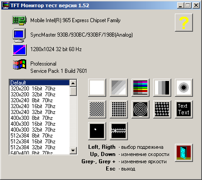Click the Professional edition label
This screenshot has height=180, width=202.
(x=43, y=64)
